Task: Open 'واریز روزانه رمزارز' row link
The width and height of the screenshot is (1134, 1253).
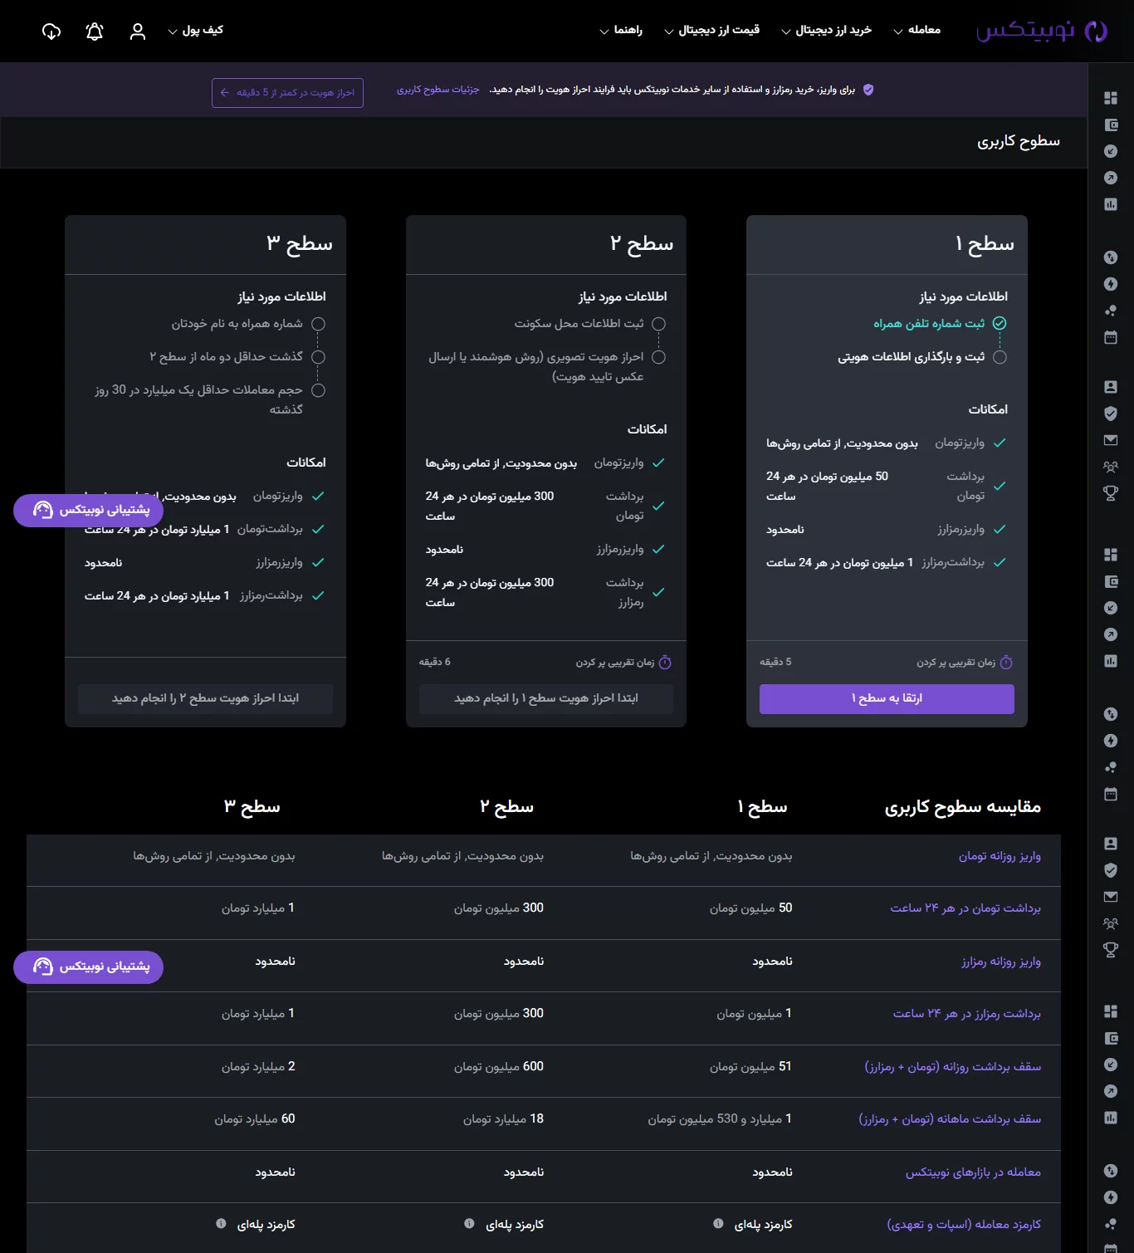Action: tap(1001, 962)
